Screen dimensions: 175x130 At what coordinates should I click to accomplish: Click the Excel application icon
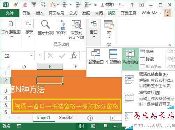coord(6,5)
